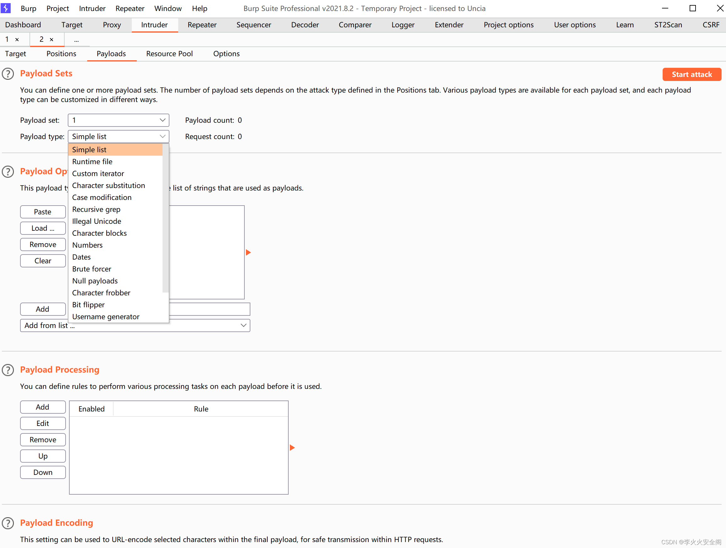Expand payload processing rules side arrow
Viewport: 726px width, 548px height.
292,448
